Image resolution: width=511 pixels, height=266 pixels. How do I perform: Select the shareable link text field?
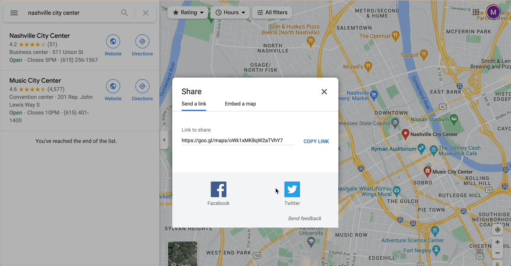(238, 140)
